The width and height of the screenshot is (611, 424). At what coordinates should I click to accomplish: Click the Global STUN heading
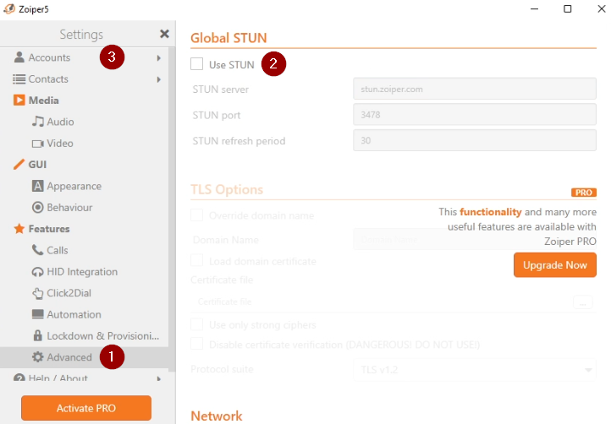(228, 38)
